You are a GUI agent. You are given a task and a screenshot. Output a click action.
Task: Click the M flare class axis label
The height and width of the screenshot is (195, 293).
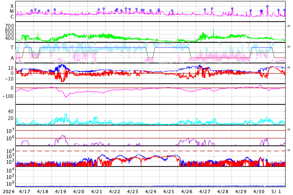(12, 11)
